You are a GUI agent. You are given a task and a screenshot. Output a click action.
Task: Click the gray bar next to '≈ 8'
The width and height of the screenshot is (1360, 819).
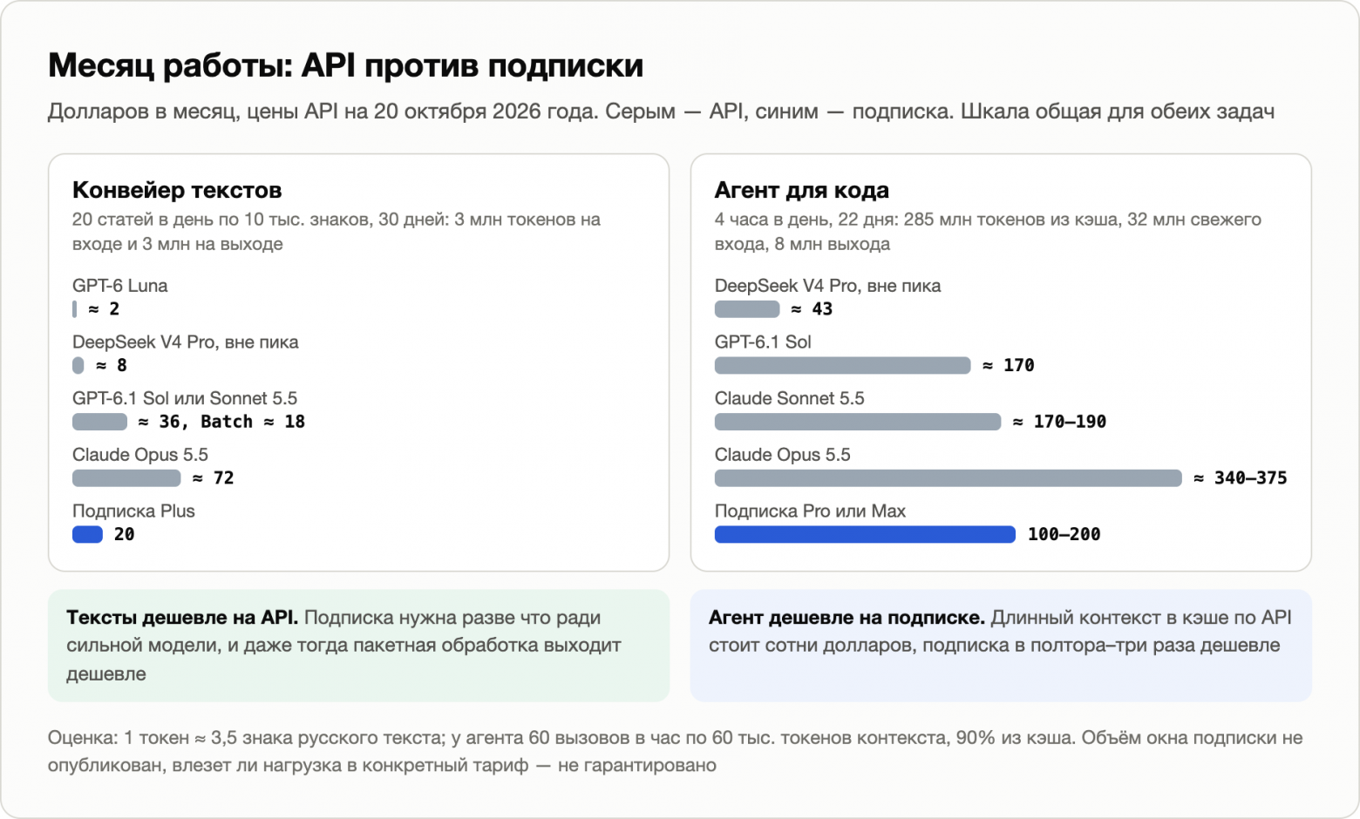[78, 365]
